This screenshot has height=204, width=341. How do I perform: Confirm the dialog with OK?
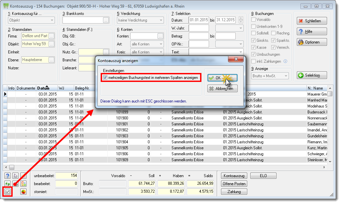222,78
